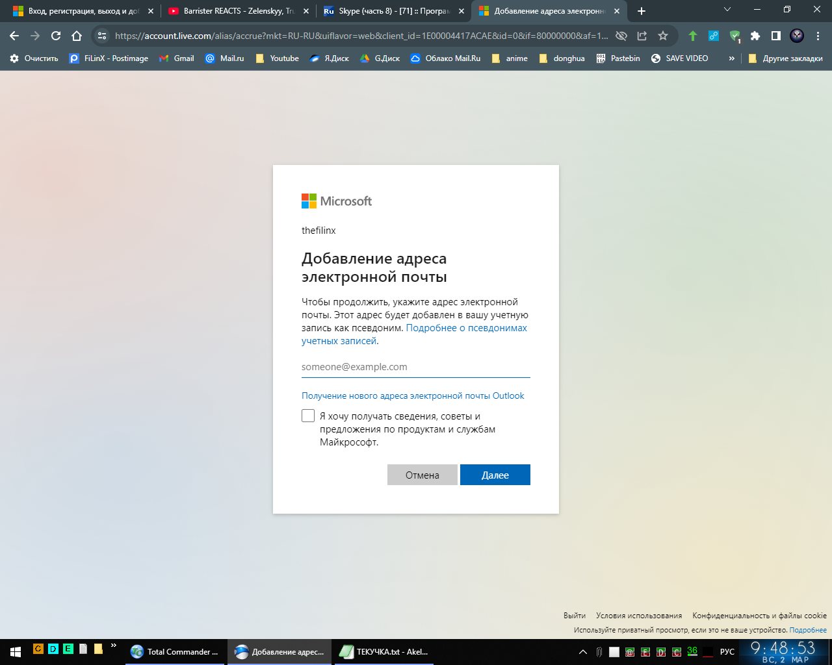Click the Далее button
Screen dimensions: 832x665
pos(495,475)
